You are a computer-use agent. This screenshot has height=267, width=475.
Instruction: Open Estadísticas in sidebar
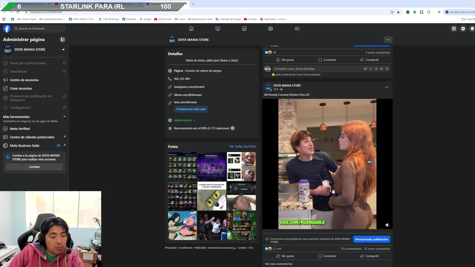(34, 71)
